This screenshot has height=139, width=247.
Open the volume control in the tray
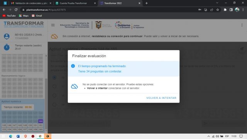(x=217, y=136)
